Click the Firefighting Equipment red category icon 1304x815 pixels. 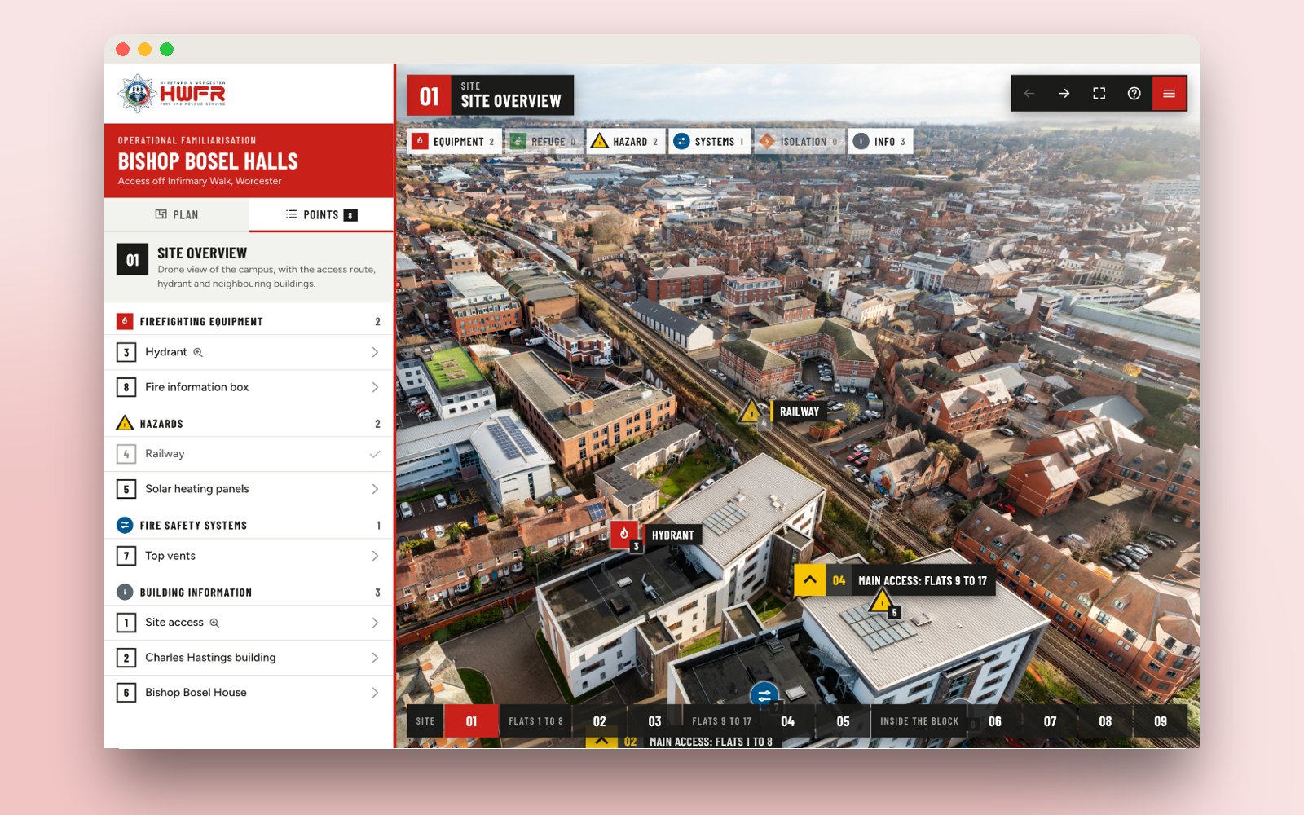click(125, 321)
